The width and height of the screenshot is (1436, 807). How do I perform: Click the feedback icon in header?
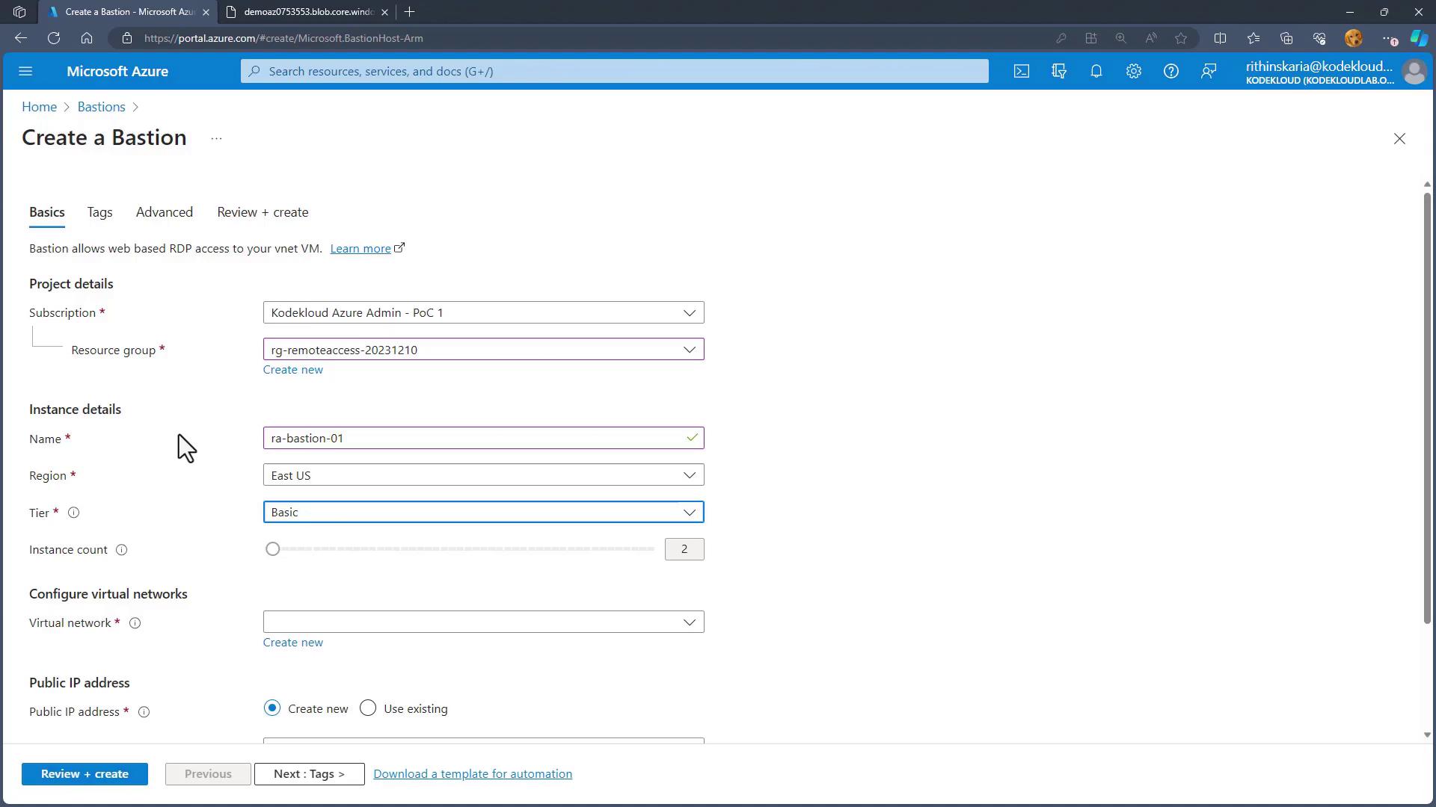pos(1208,71)
